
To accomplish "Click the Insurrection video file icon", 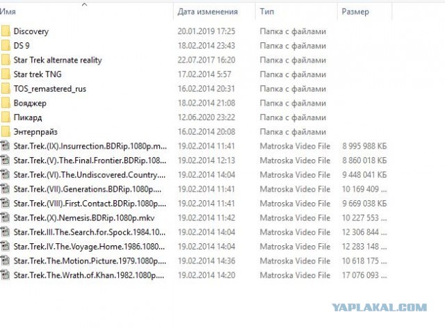I will [x=5, y=146].
